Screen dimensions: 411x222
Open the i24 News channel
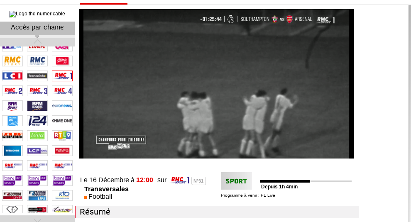37,121
